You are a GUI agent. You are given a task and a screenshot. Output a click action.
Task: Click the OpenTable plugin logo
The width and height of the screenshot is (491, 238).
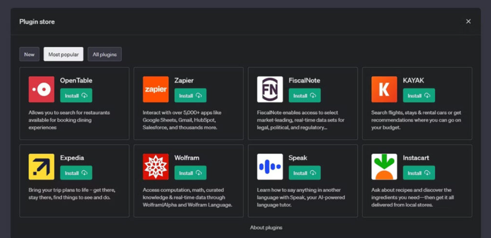click(41, 89)
